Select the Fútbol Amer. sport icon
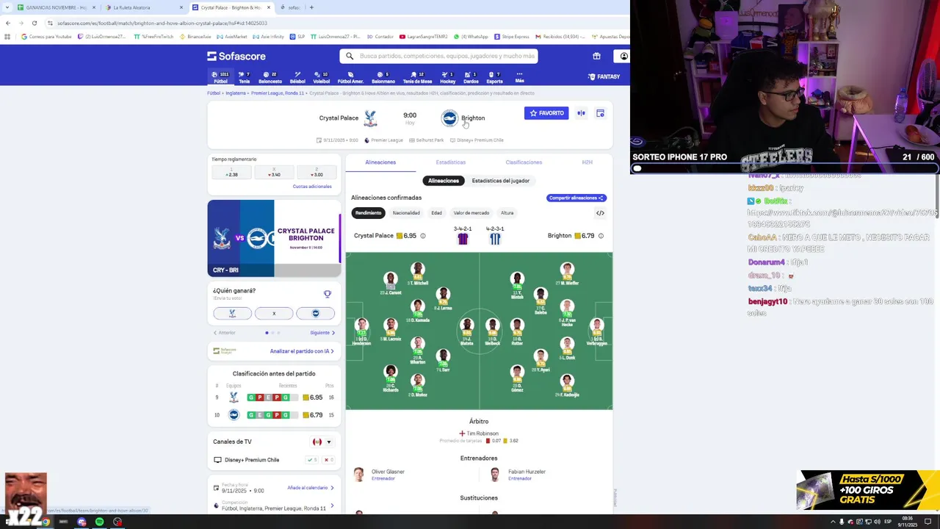 pos(350,77)
